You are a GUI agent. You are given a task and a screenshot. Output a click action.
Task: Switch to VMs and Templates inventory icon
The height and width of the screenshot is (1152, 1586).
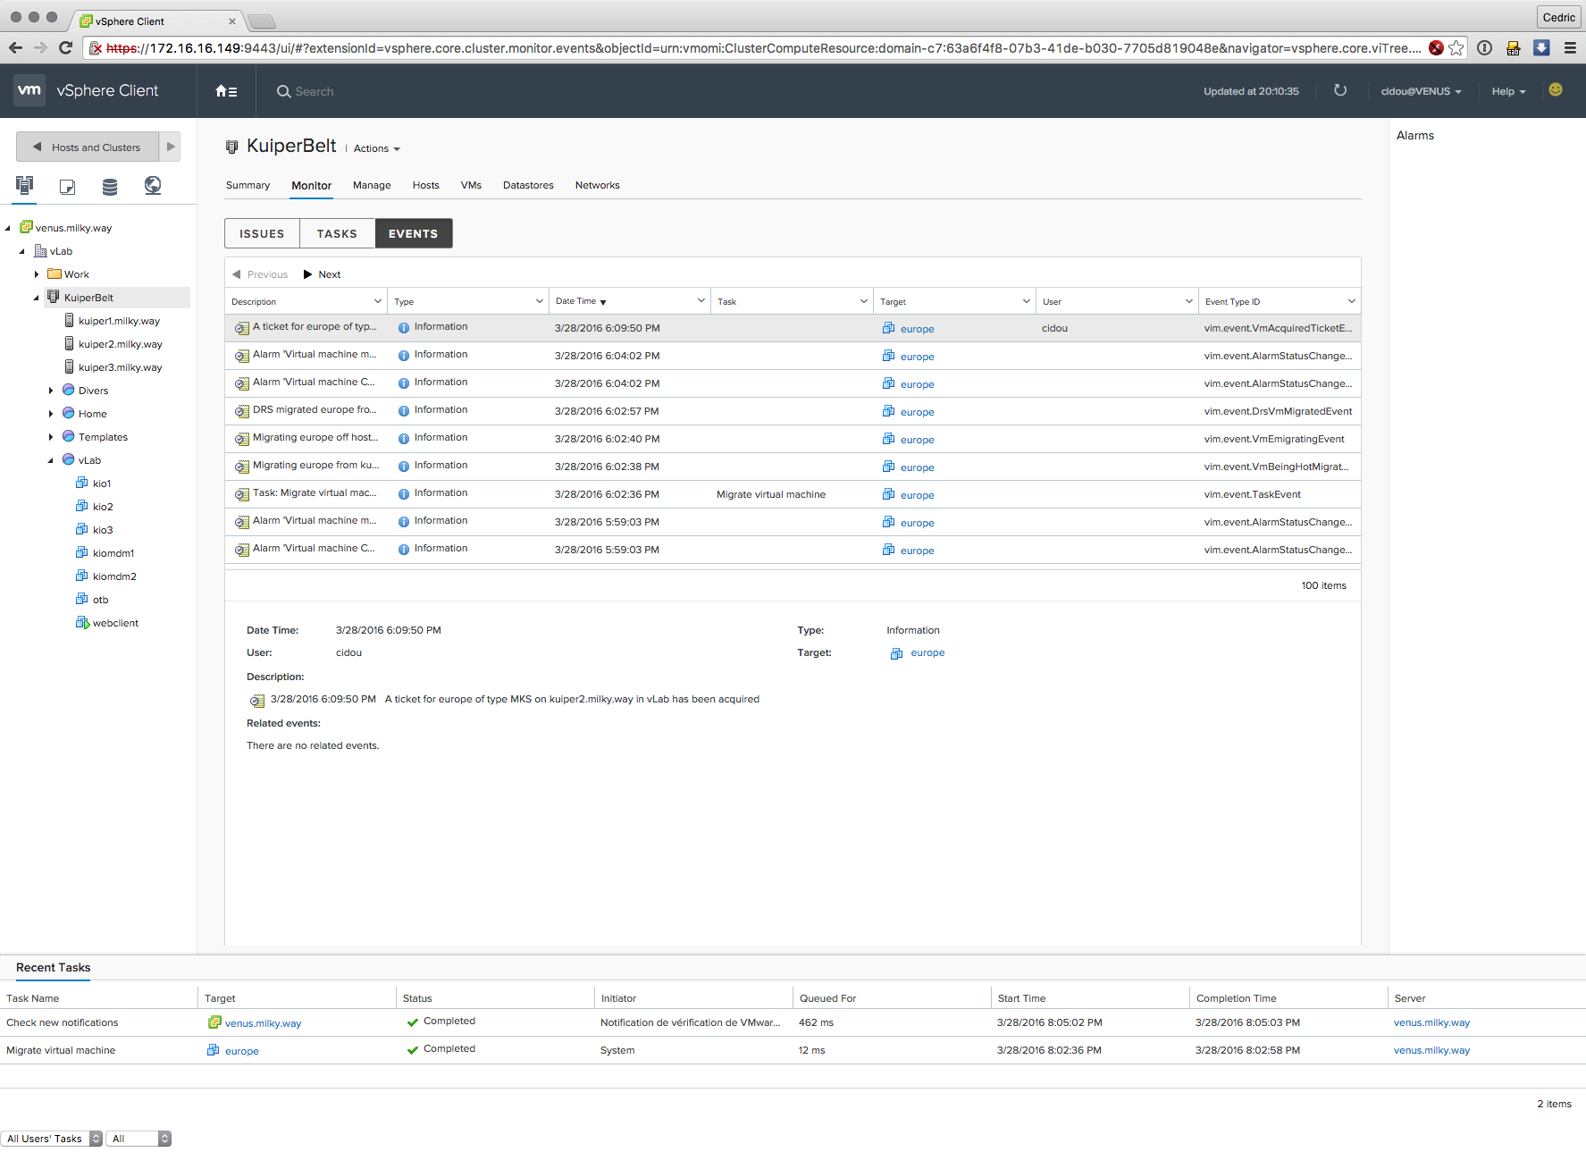[67, 186]
